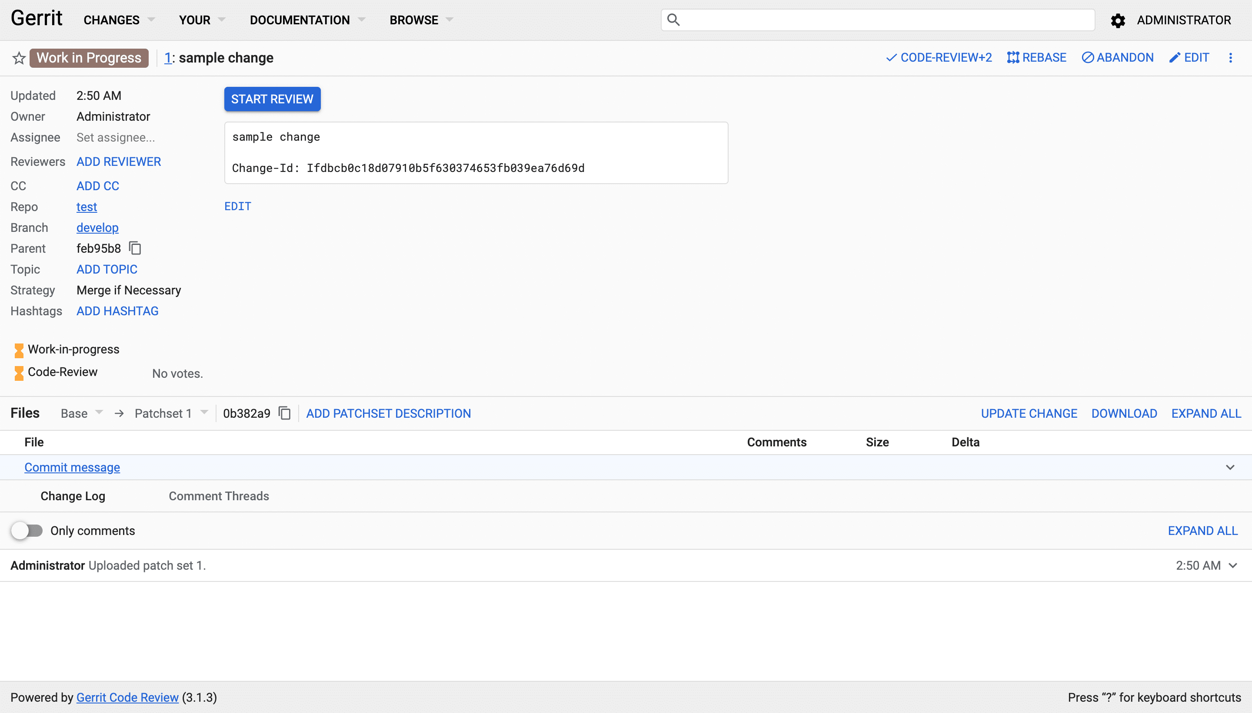This screenshot has height=713, width=1252.
Task: Select the Change Log tab
Action: 73,495
